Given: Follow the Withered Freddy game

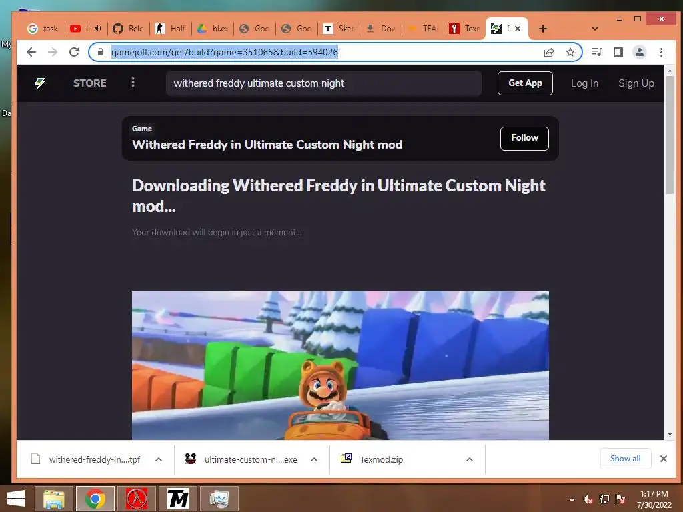Looking at the screenshot, I should click(524, 139).
